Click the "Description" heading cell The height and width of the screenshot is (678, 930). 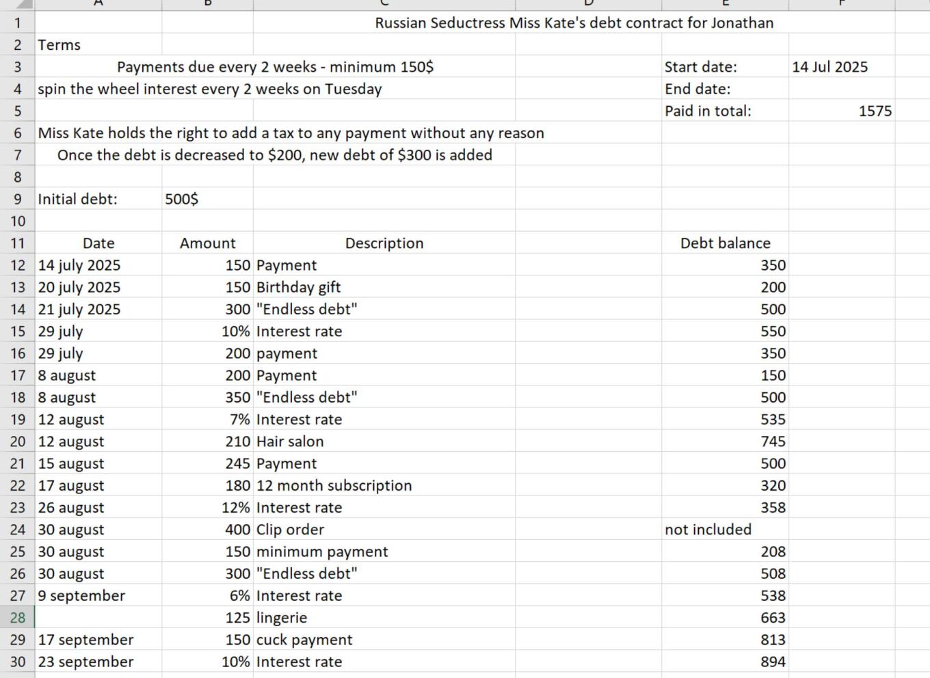[x=384, y=243]
